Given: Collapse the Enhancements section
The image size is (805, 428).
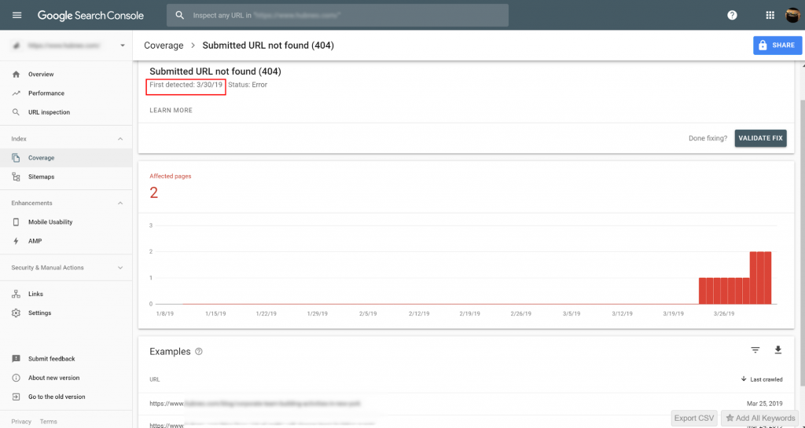Looking at the screenshot, I should click(120, 203).
